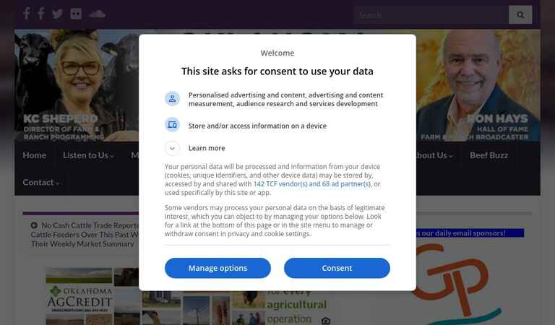Expand the Learn more chevron

[172, 148]
